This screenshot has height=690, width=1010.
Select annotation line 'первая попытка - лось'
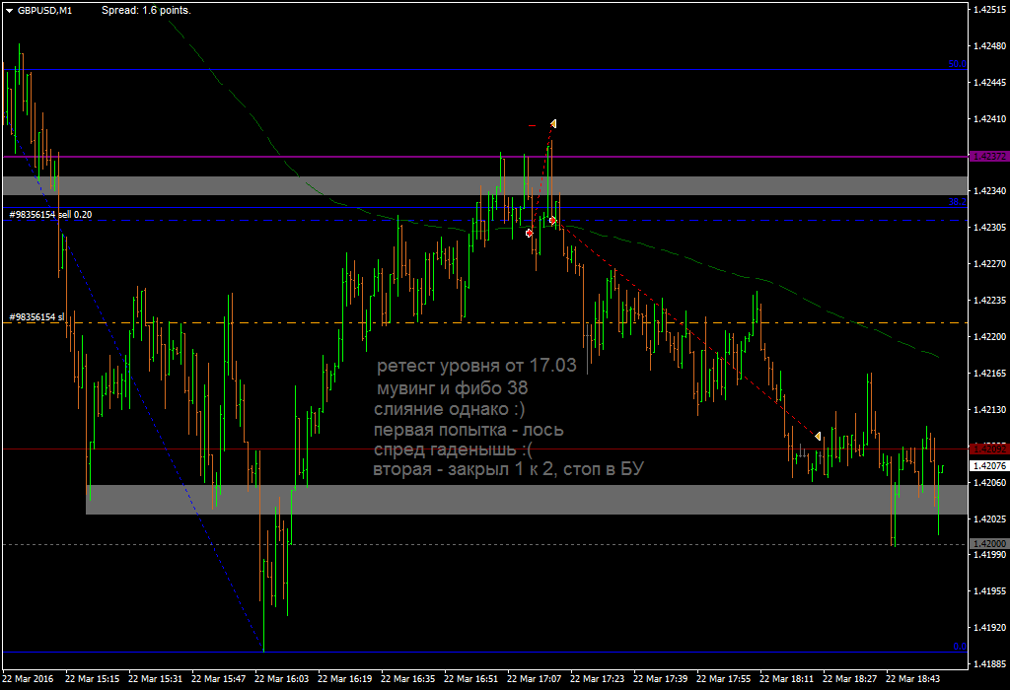(x=469, y=430)
